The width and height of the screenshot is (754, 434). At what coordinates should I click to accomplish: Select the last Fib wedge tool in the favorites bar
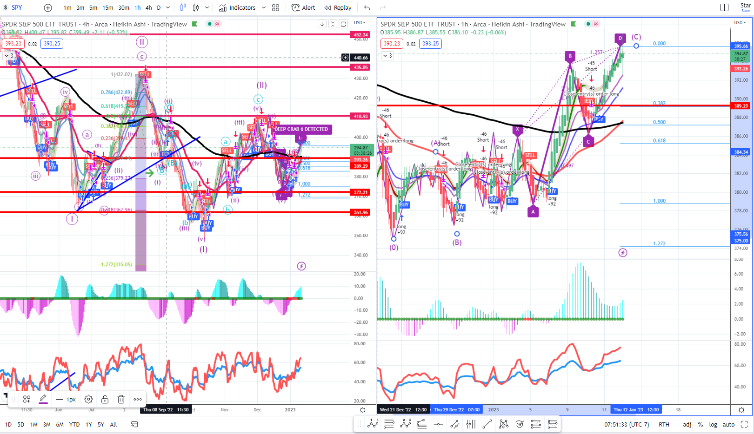tap(552, 424)
